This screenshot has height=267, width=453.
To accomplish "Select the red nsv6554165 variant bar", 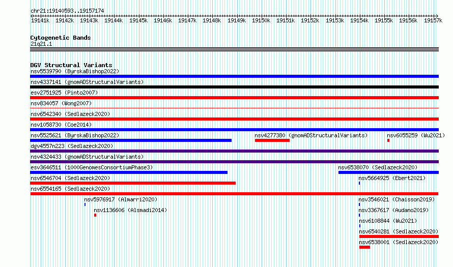I will (x=234, y=194).
